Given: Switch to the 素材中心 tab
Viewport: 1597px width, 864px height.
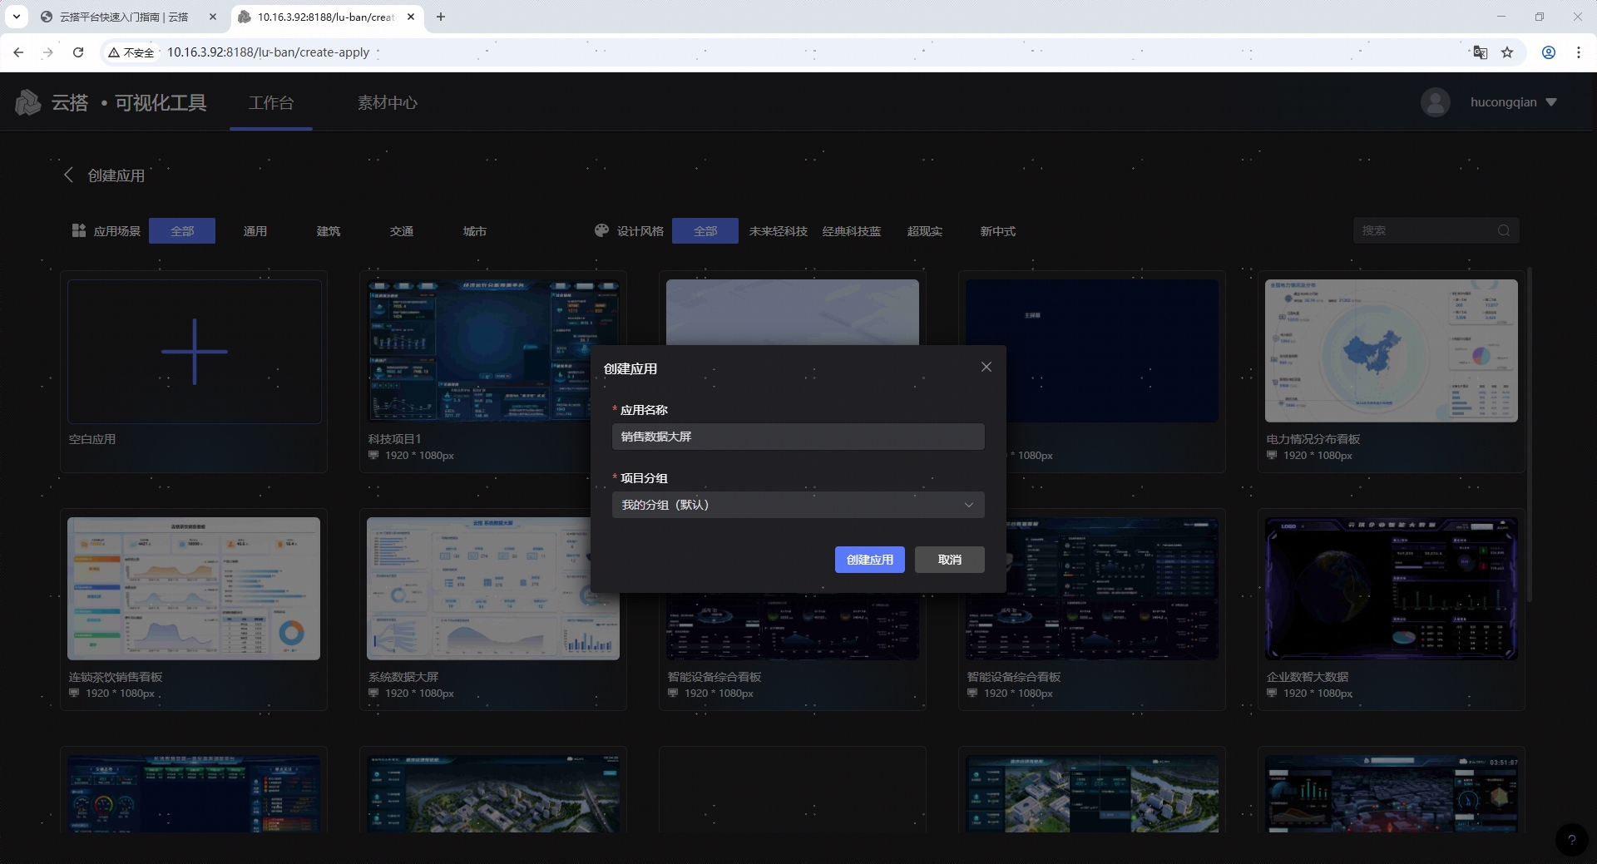Looking at the screenshot, I should [x=387, y=102].
